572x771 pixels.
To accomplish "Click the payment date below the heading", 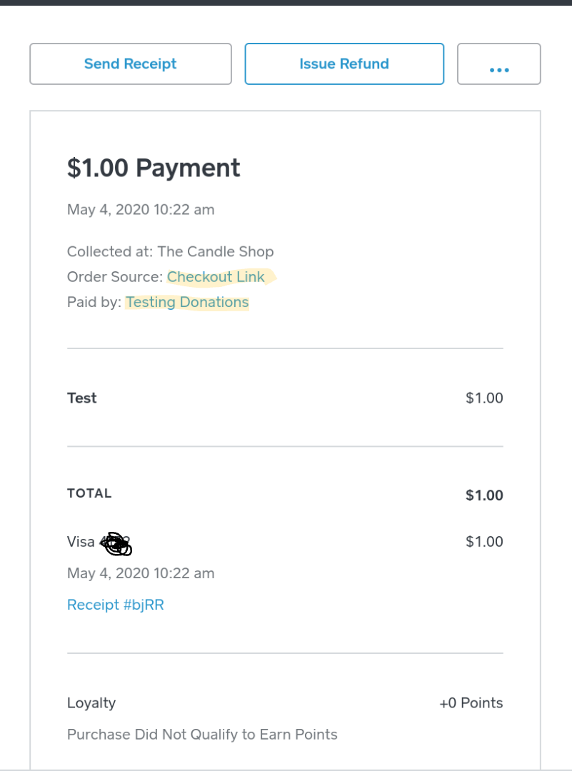I will (x=141, y=210).
